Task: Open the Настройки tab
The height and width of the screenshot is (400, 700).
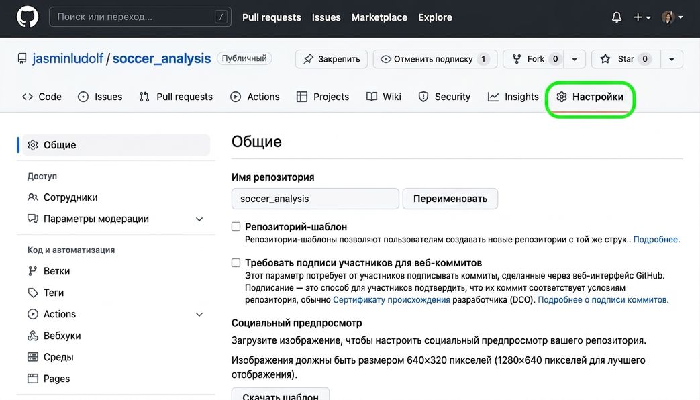Action: [590, 97]
